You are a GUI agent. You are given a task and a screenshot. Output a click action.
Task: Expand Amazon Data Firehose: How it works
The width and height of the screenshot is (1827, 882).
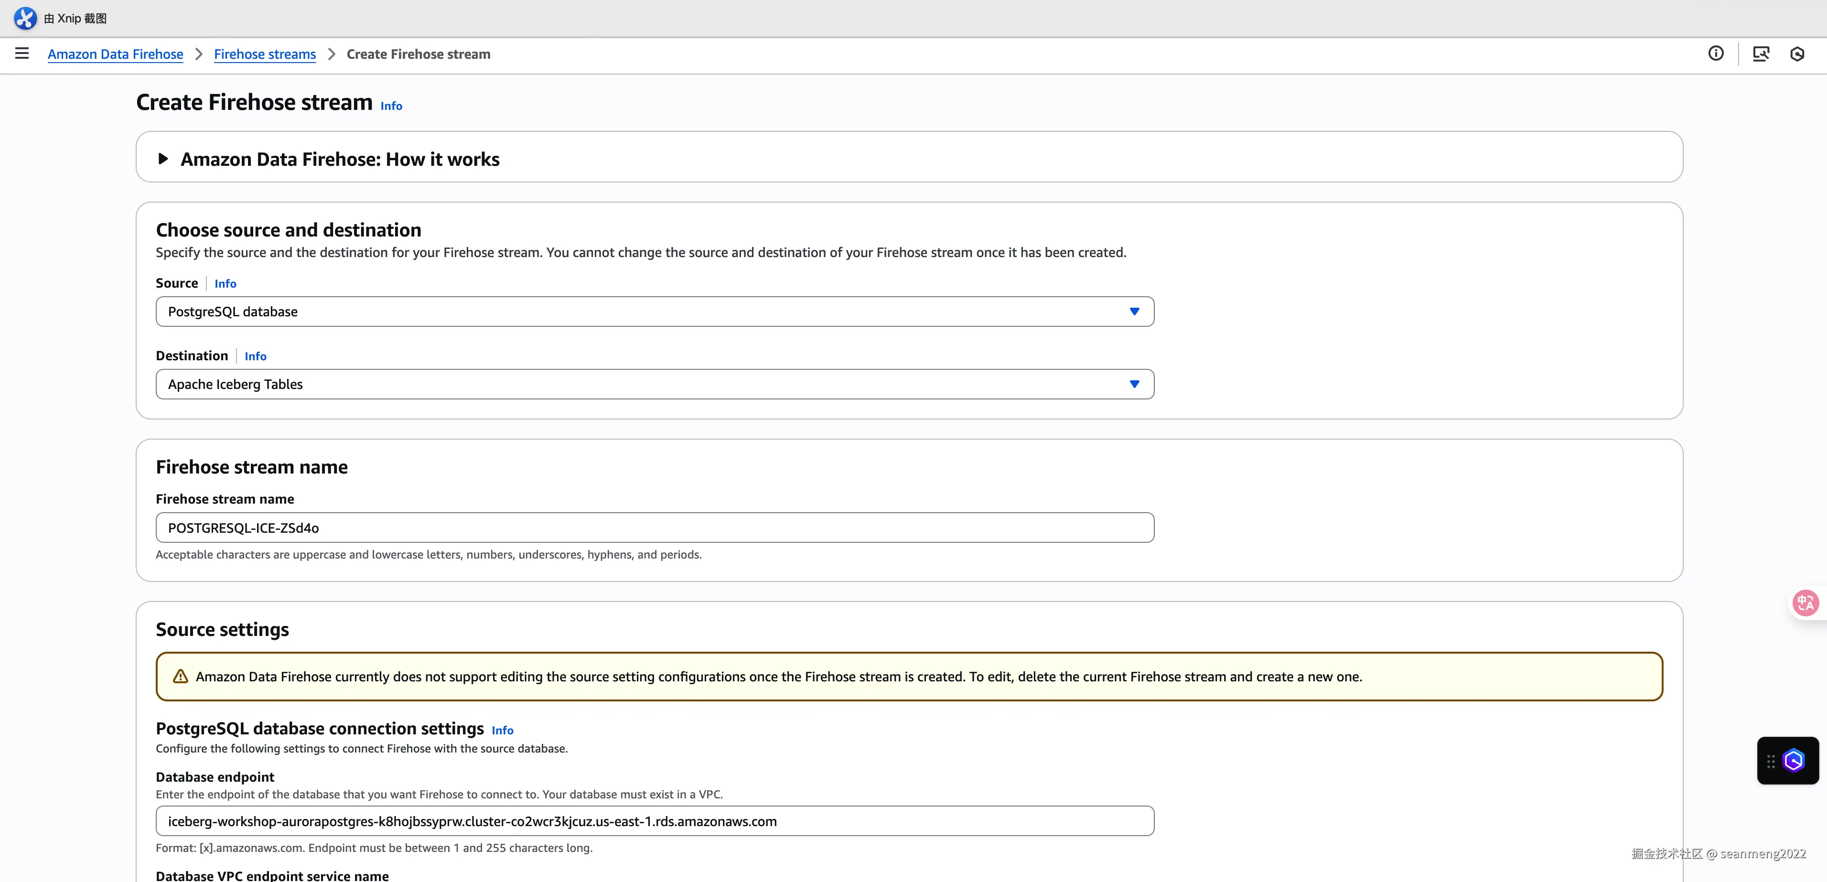point(163,159)
